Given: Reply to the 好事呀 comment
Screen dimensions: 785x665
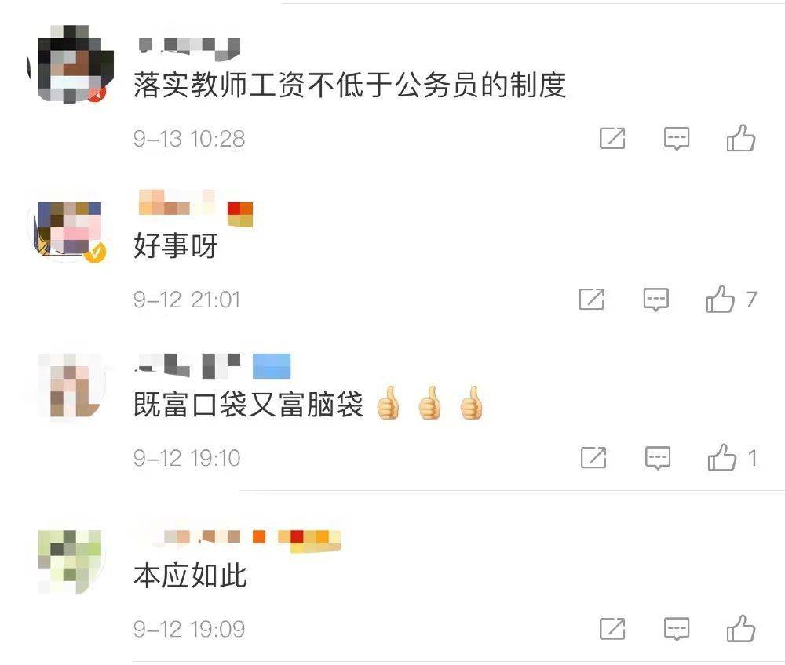Looking at the screenshot, I should pos(655,300).
